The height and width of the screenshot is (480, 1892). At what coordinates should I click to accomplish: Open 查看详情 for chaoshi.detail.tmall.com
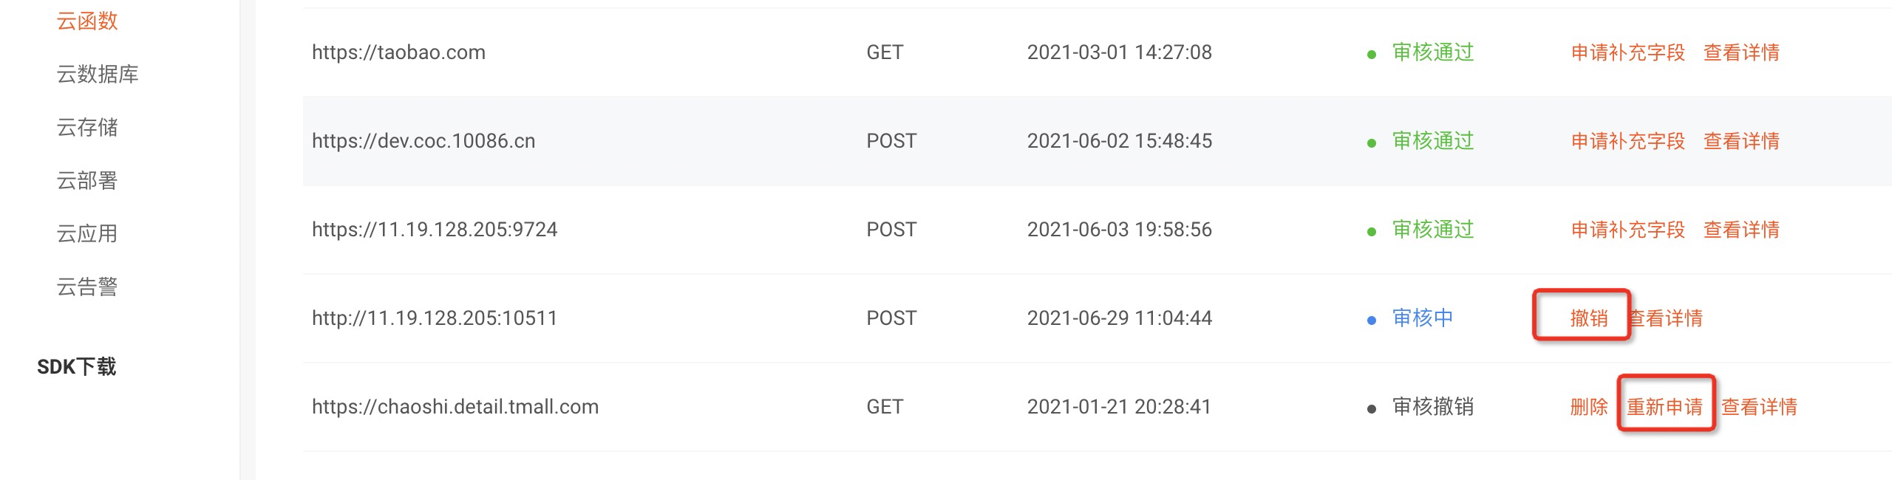coord(1760,407)
